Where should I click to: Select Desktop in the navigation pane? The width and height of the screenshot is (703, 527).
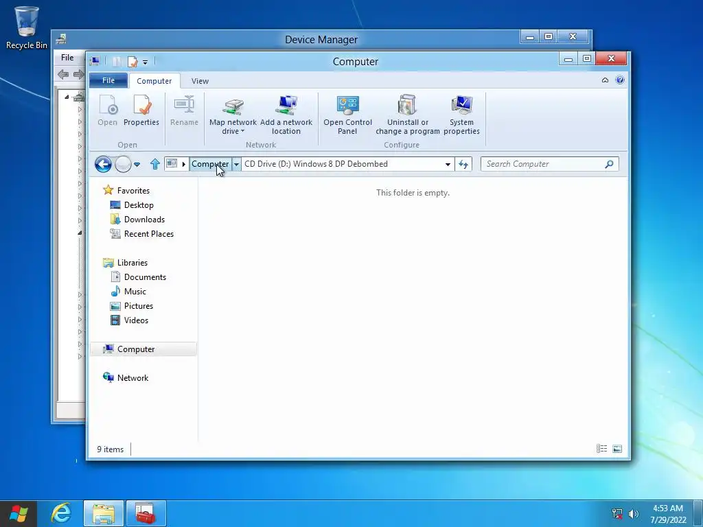point(139,204)
